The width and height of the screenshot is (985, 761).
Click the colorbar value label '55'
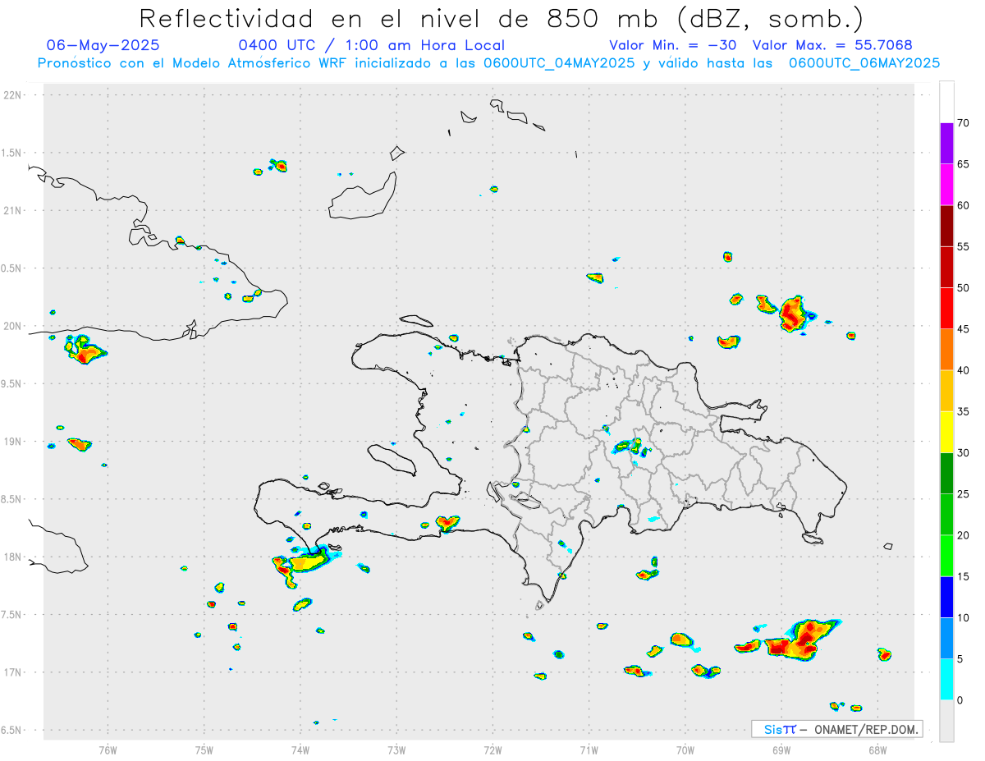click(x=963, y=247)
